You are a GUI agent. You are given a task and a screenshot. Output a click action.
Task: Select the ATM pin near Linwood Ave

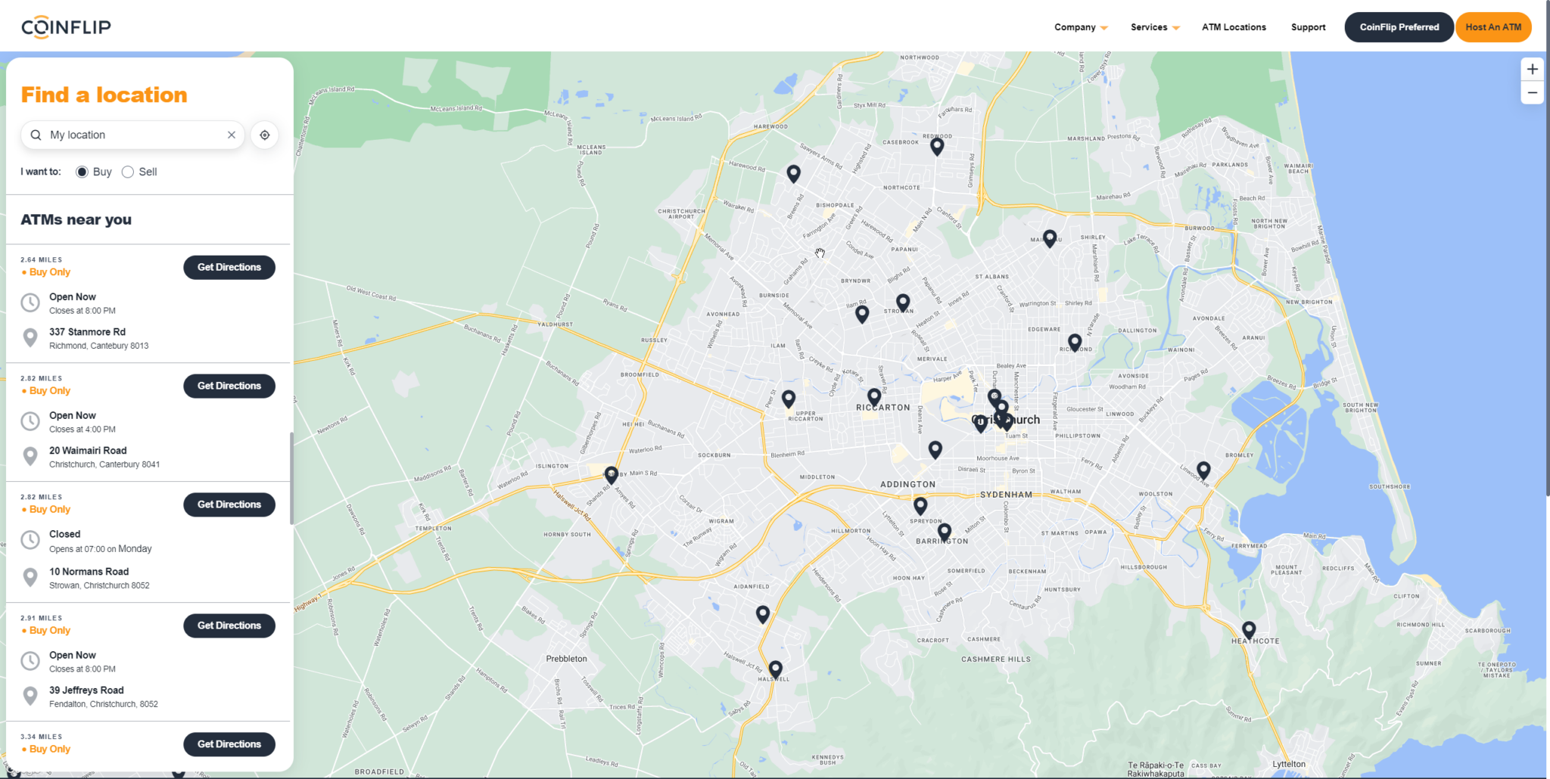1203,470
